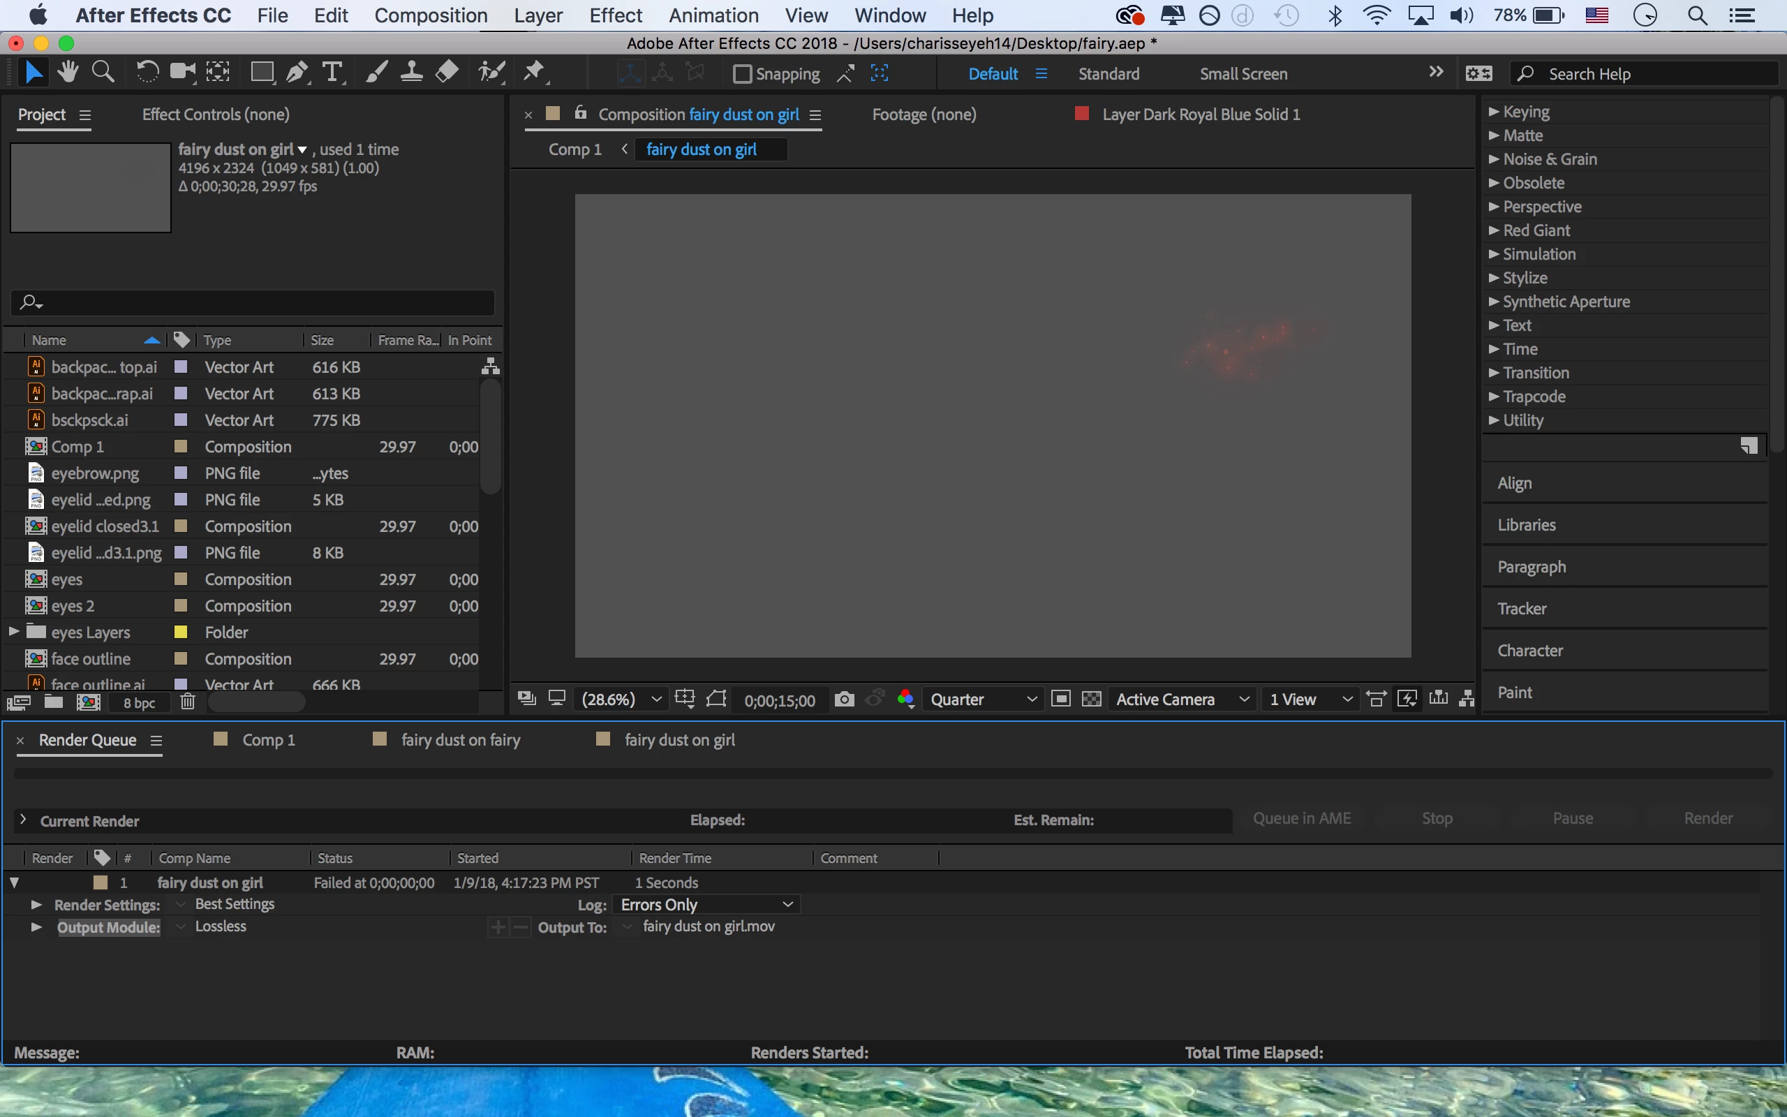Select the Hand tool in toolbar
The height and width of the screenshot is (1117, 1787).
tap(68, 73)
